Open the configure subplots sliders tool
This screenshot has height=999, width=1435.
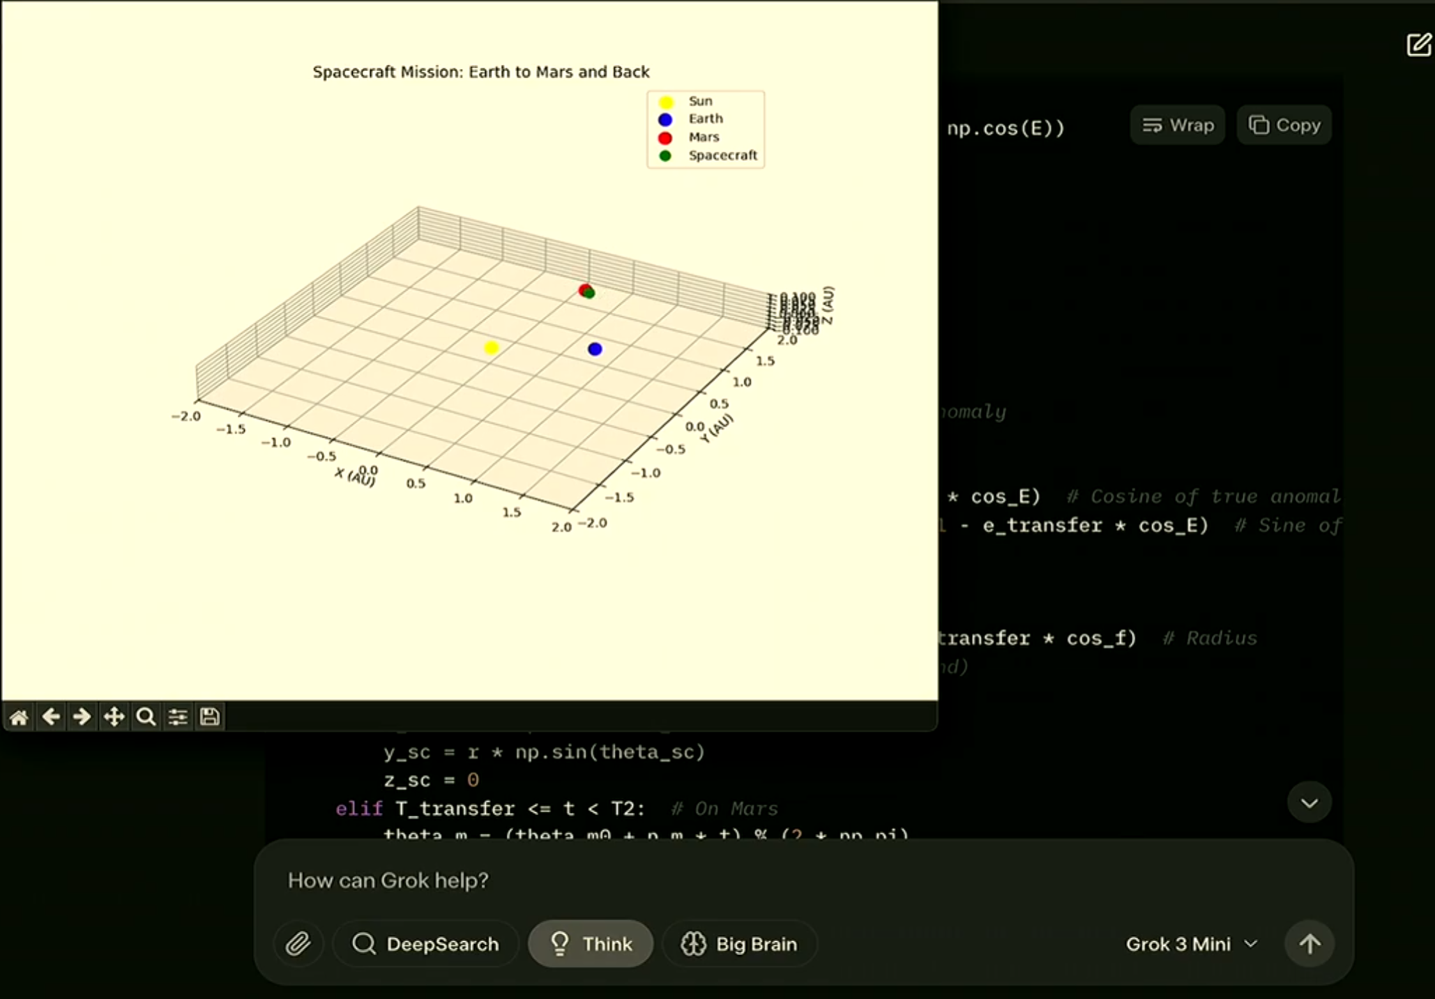(178, 717)
